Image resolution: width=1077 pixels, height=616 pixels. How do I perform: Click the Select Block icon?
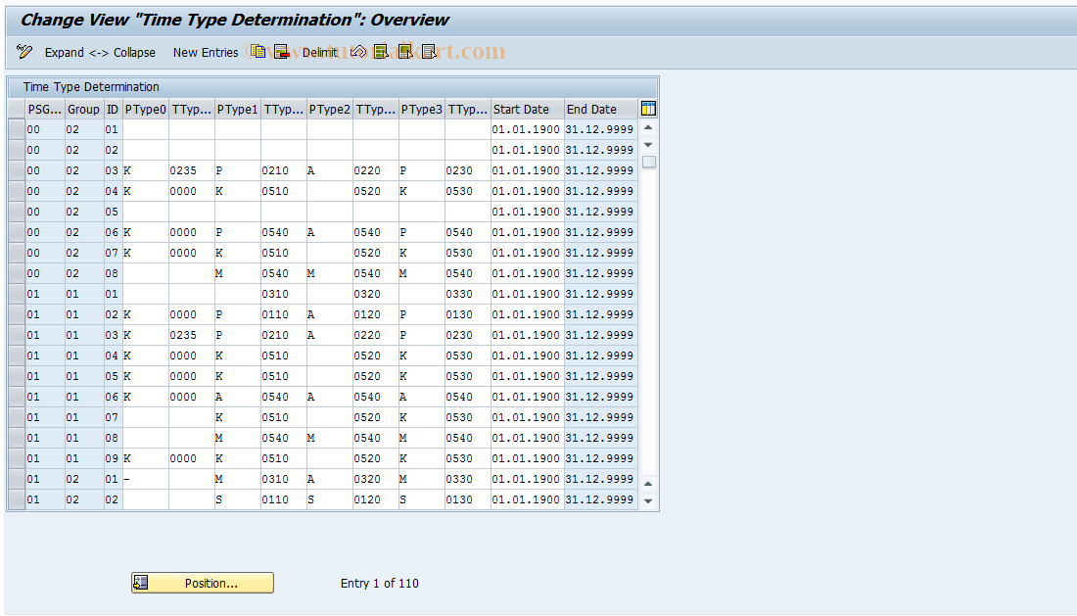click(405, 52)
